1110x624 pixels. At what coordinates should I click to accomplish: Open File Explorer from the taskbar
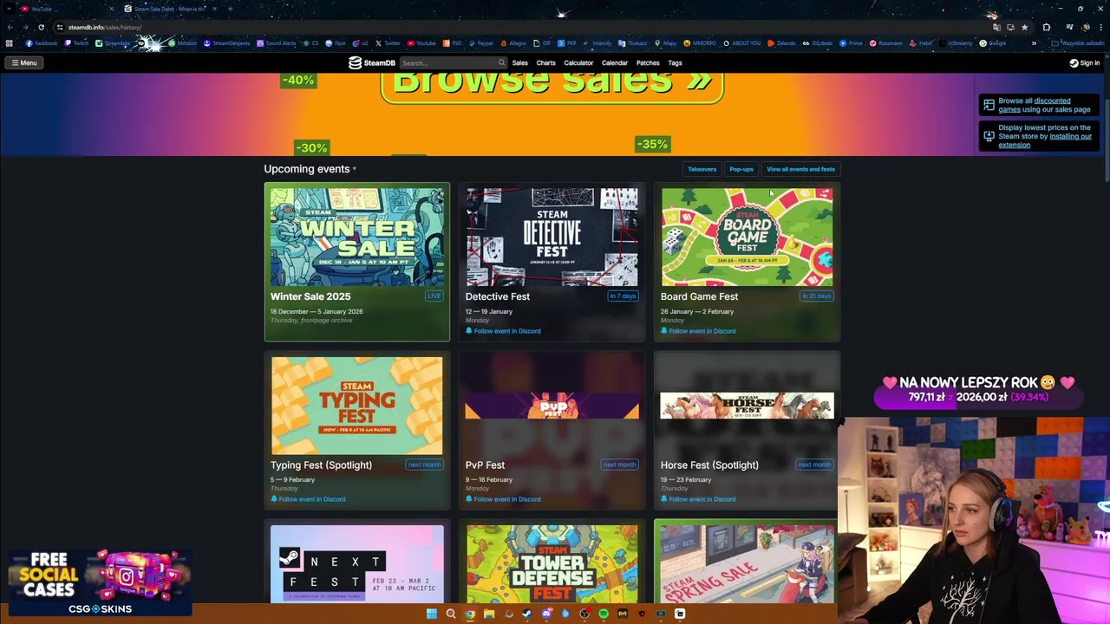(489, 614)
